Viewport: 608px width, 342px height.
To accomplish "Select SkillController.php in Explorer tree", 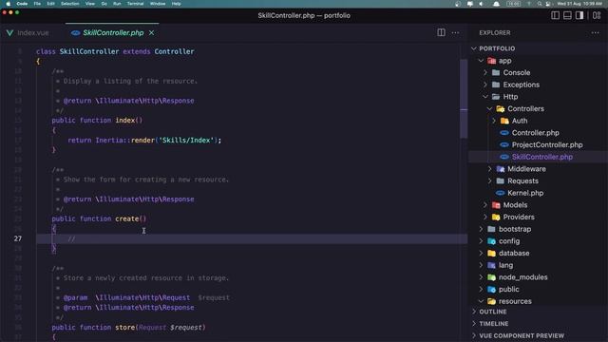I will [542, 157].
